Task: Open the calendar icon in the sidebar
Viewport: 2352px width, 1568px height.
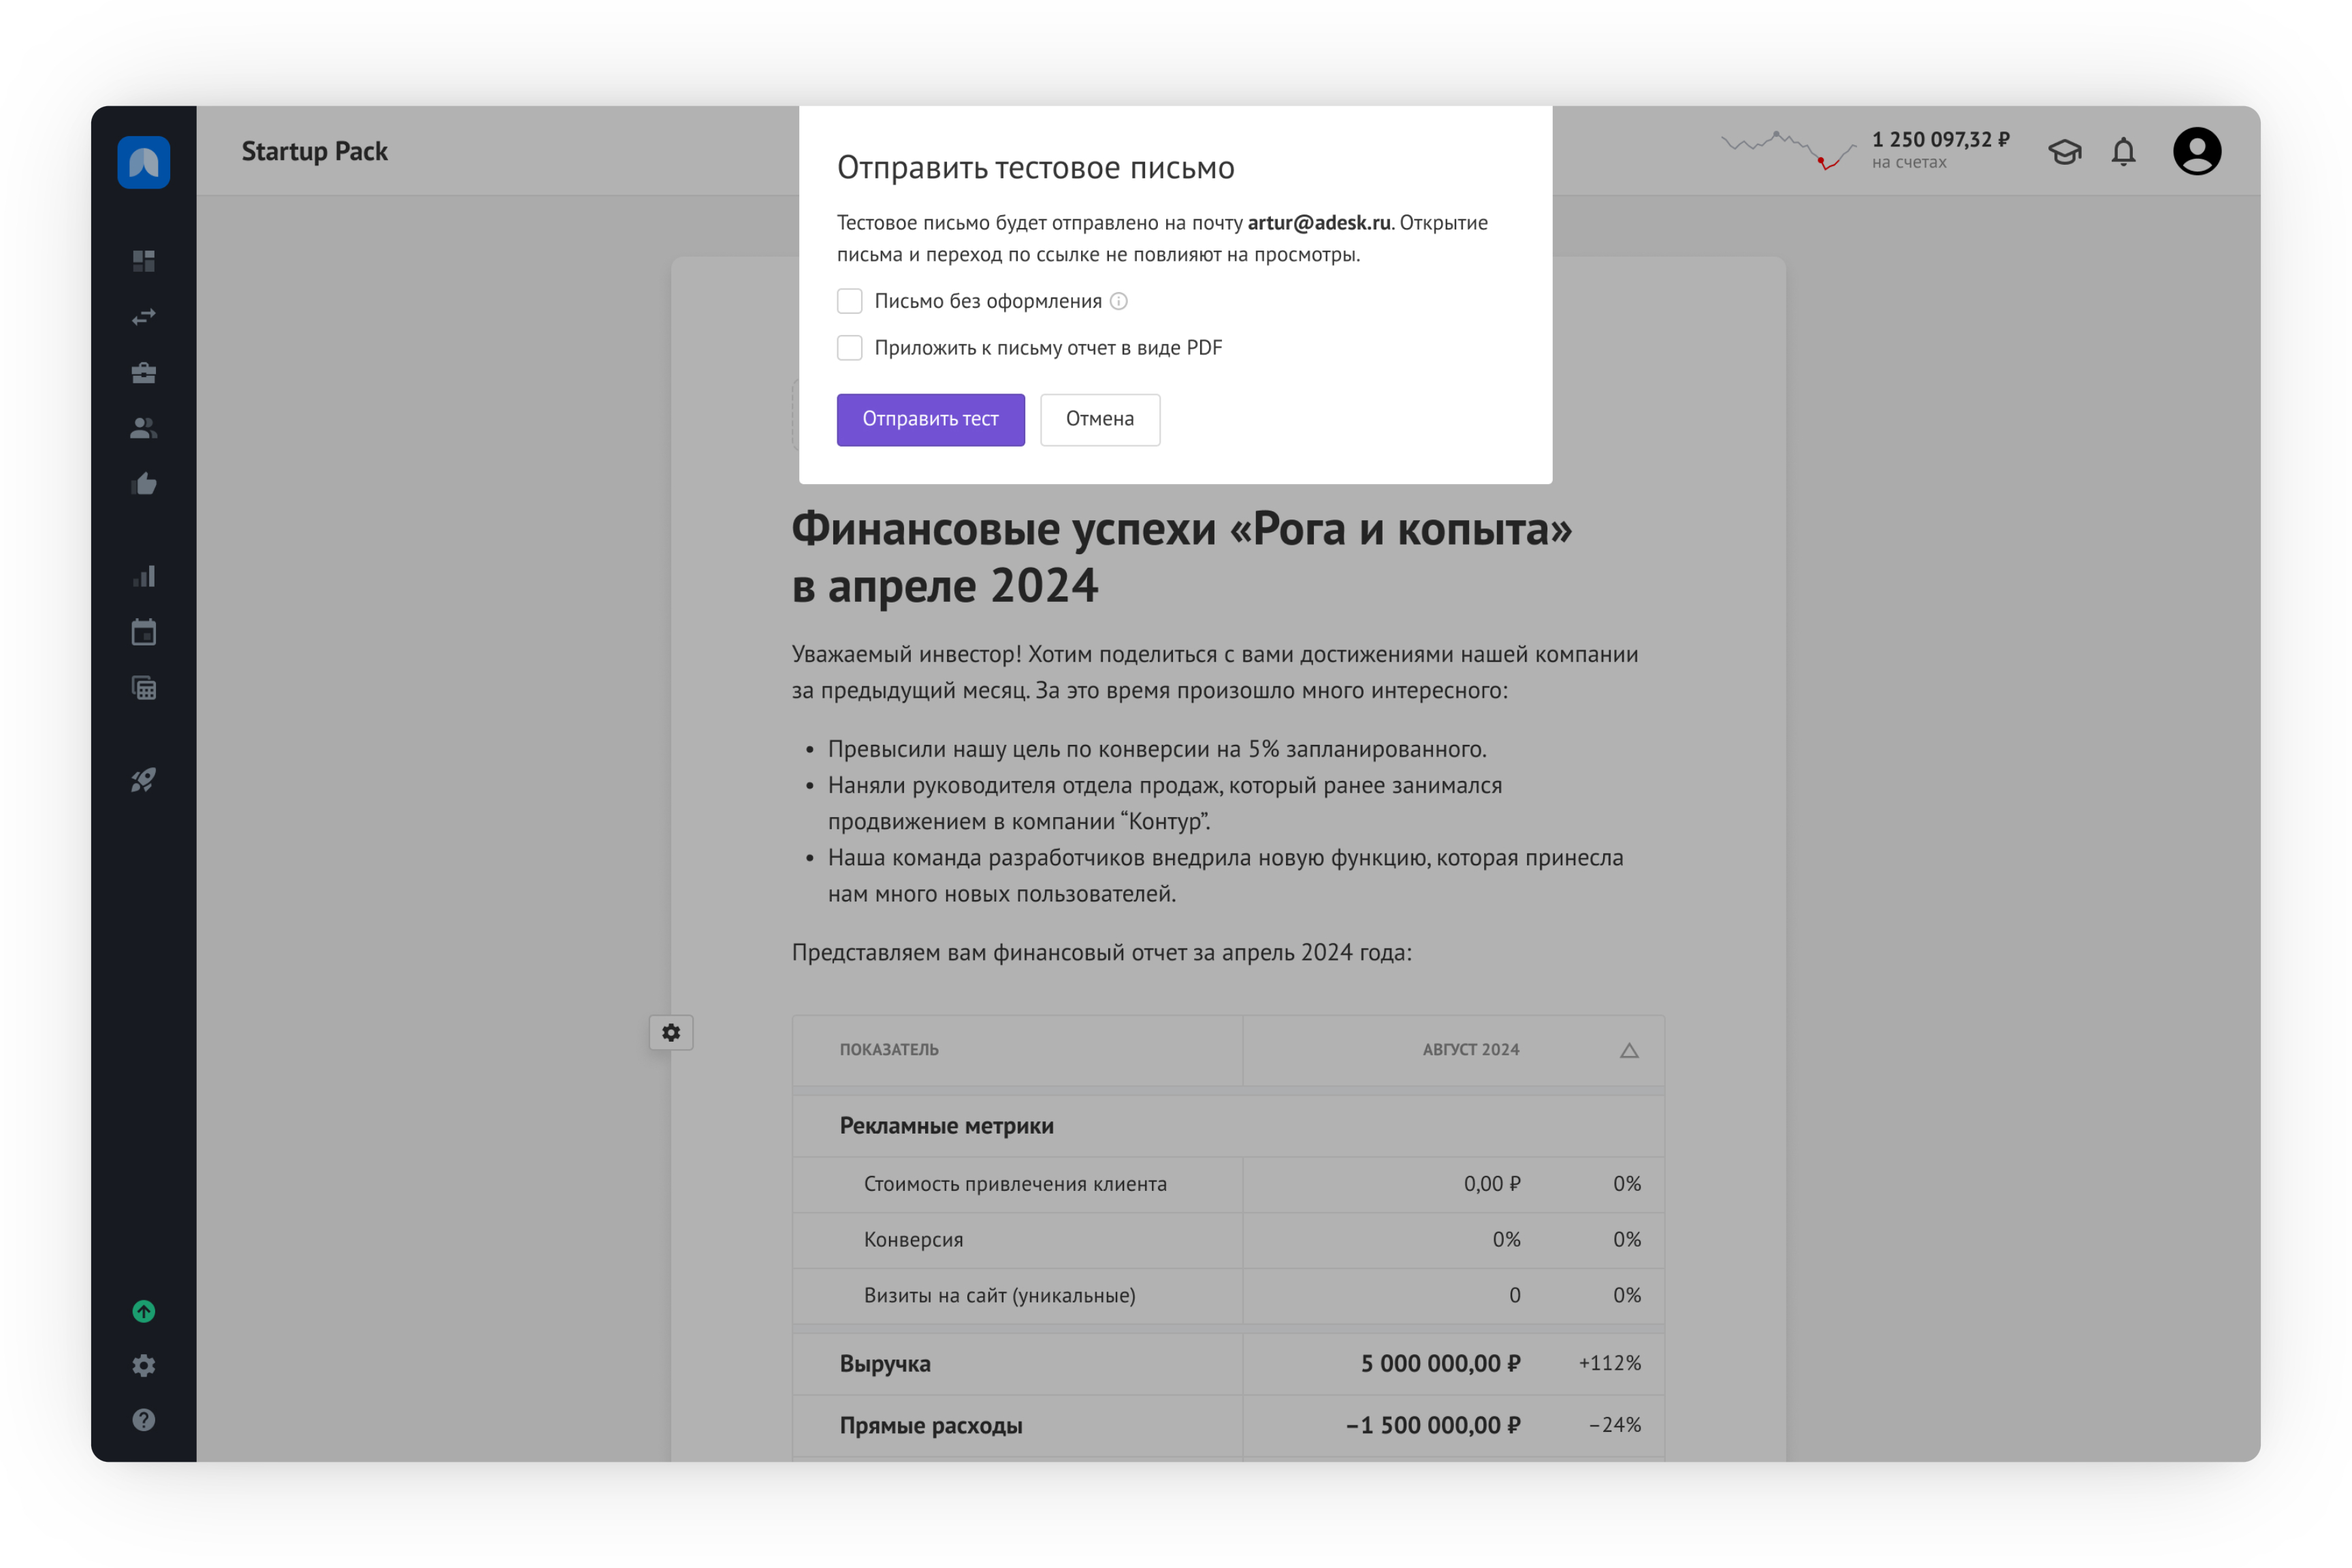Action: pyautogui.click(x=144, y=632)
